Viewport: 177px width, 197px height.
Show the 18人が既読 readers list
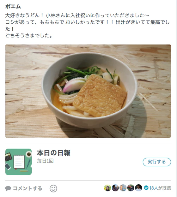(x=160, y=188)
